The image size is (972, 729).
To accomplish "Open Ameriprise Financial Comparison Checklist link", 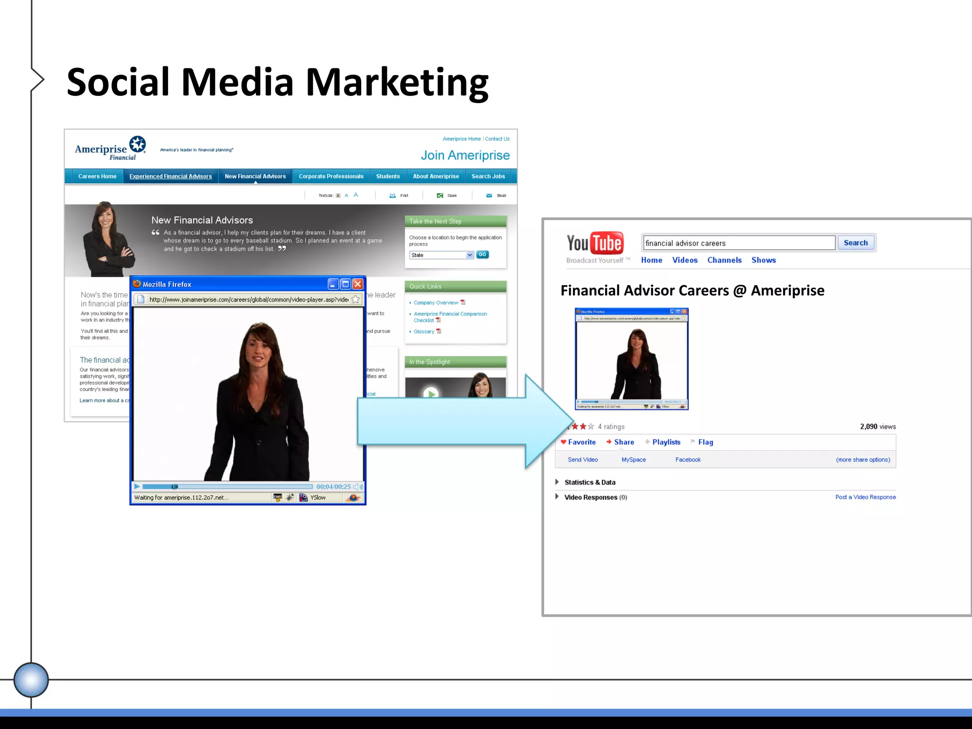I will tap(450, 317).
